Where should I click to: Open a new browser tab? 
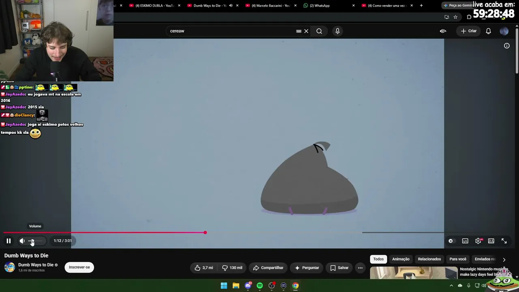point(421,6)
